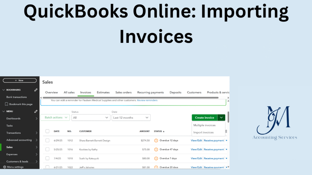This screenshot has width=312, height=175.
Task: Click View/Edit for Kookies by Kathy
Action: [196, 149]
